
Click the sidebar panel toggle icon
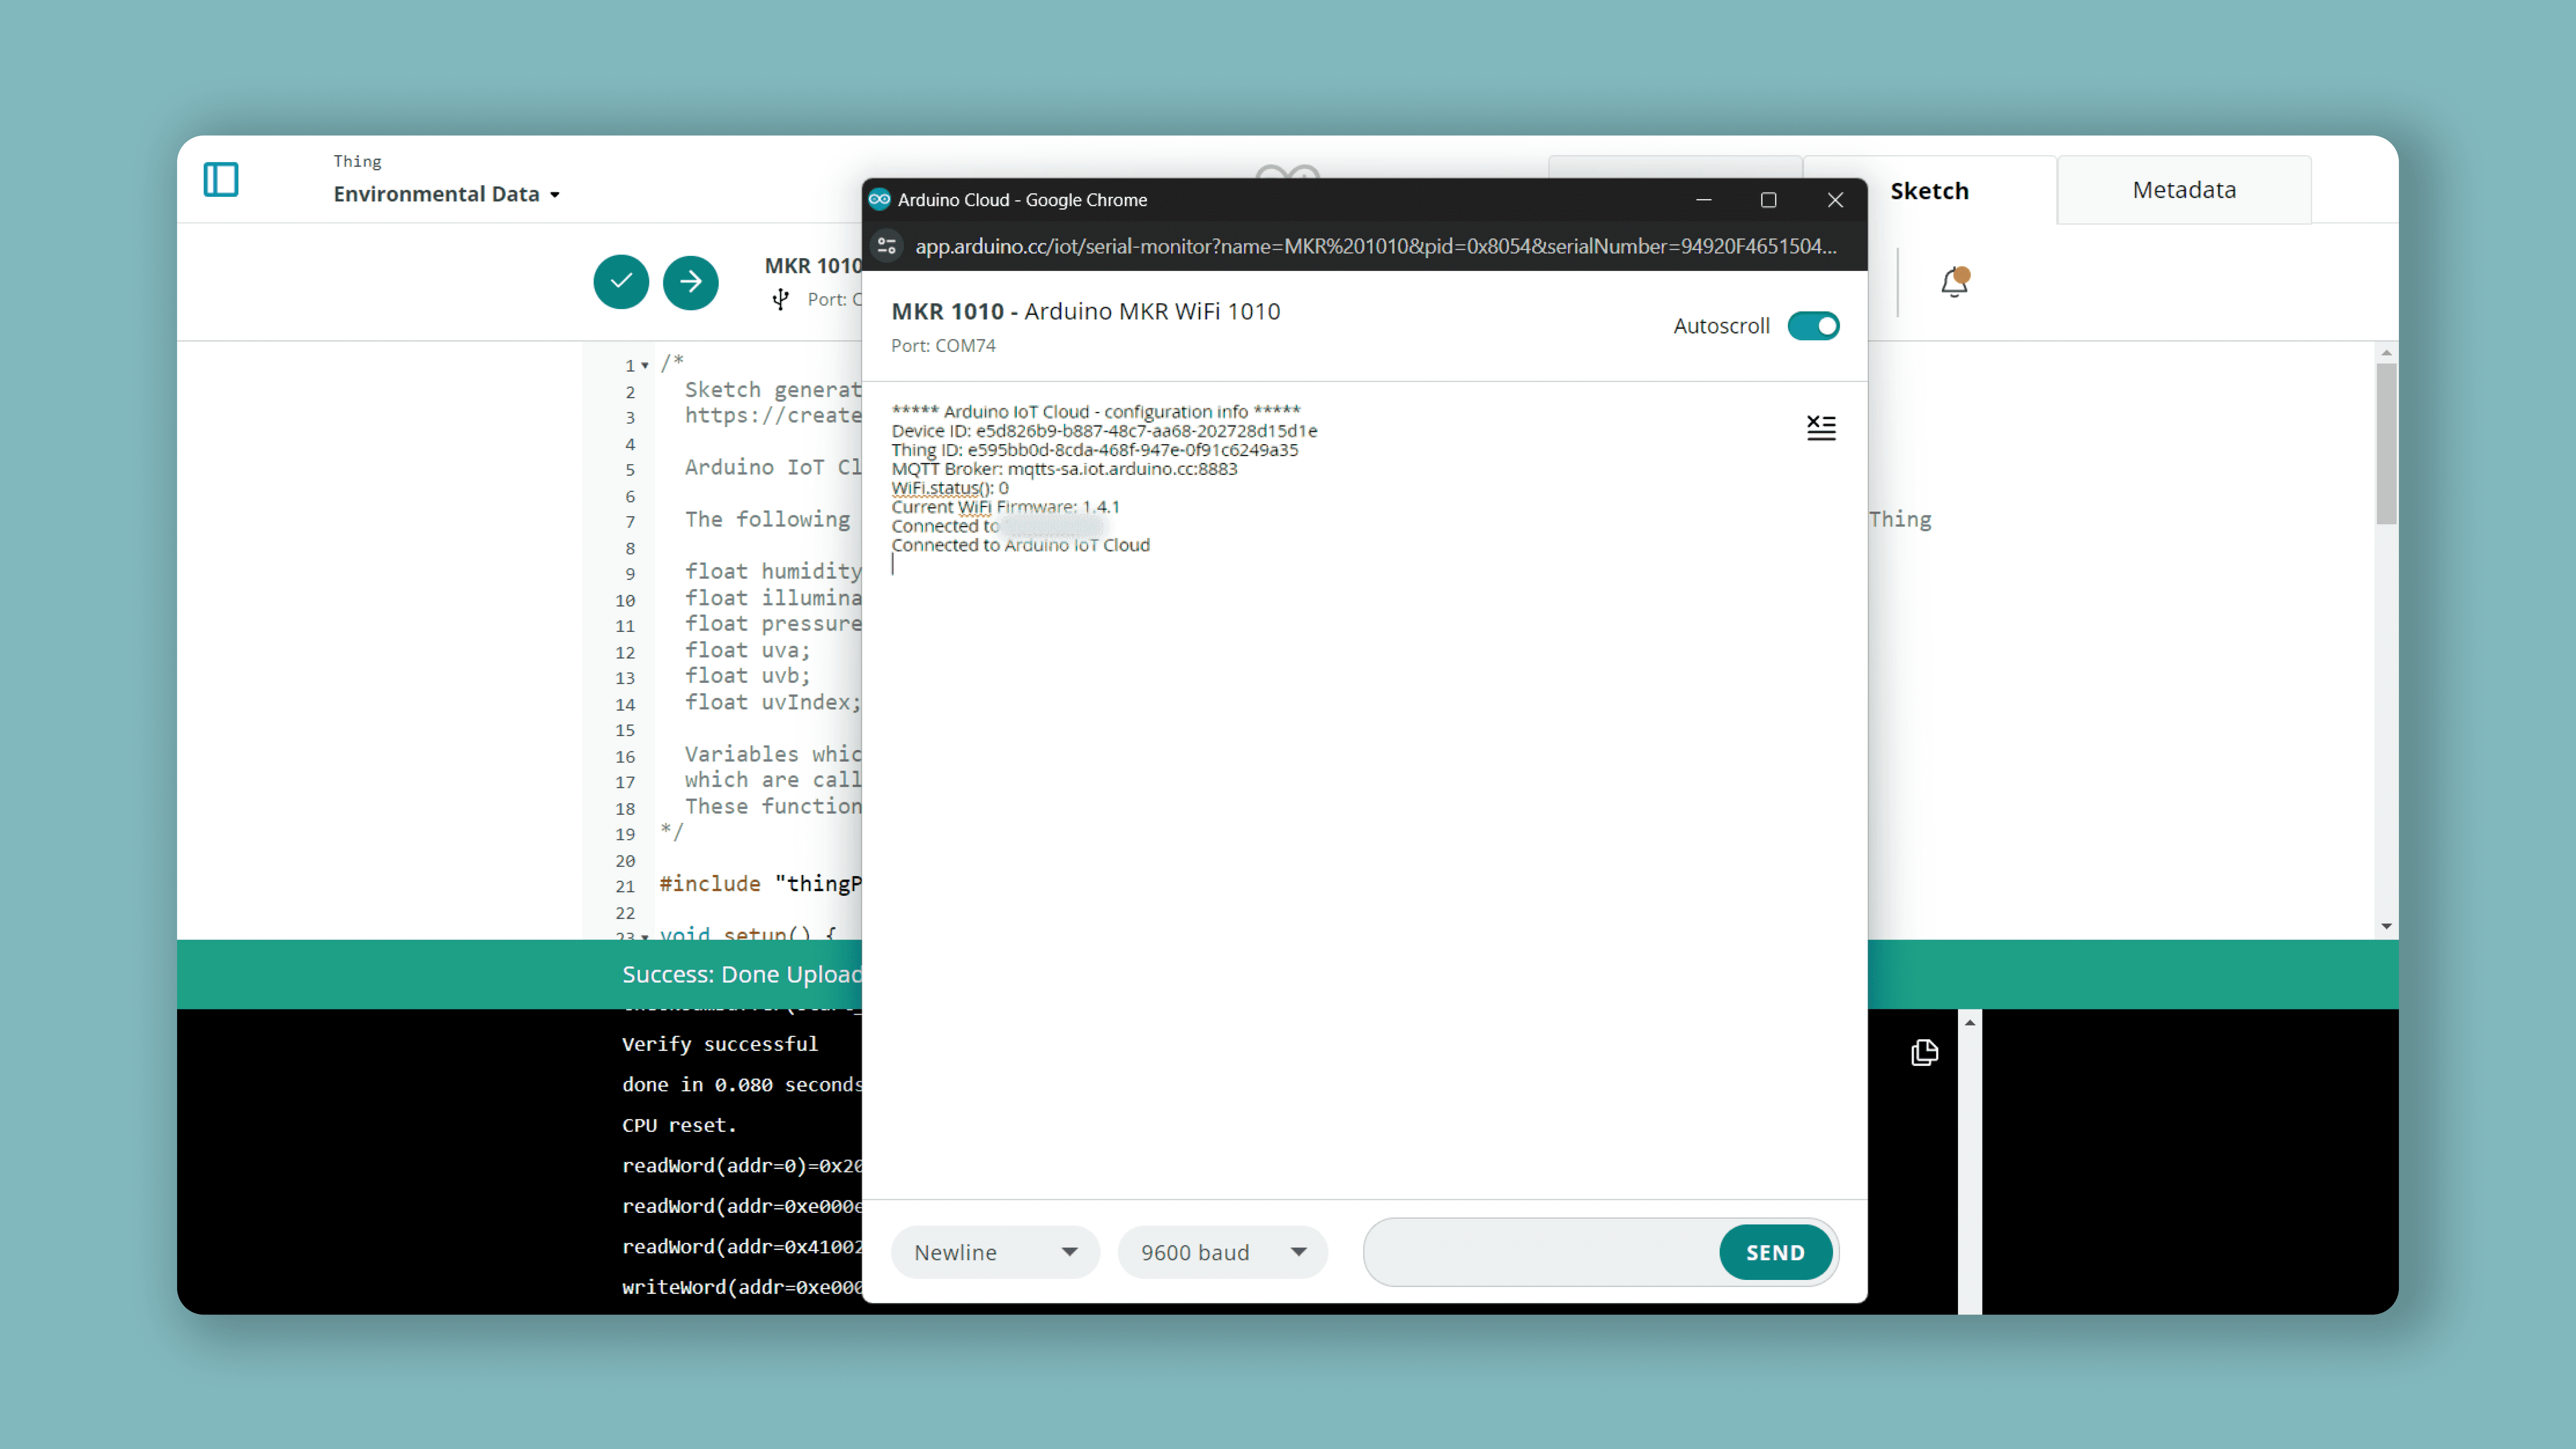pos(221,180)
